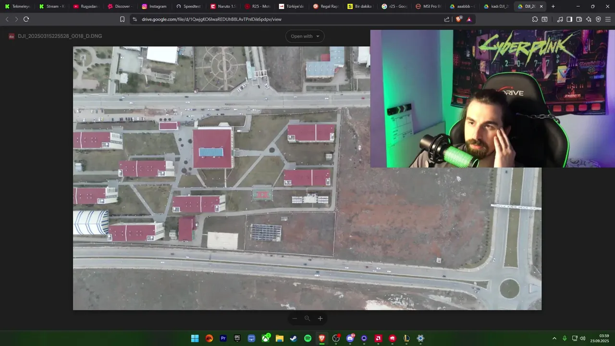Viewport: 615px width, 346px height.
Task: Switch to the r25 - Google tab
Action: click(x=394, y=6)
